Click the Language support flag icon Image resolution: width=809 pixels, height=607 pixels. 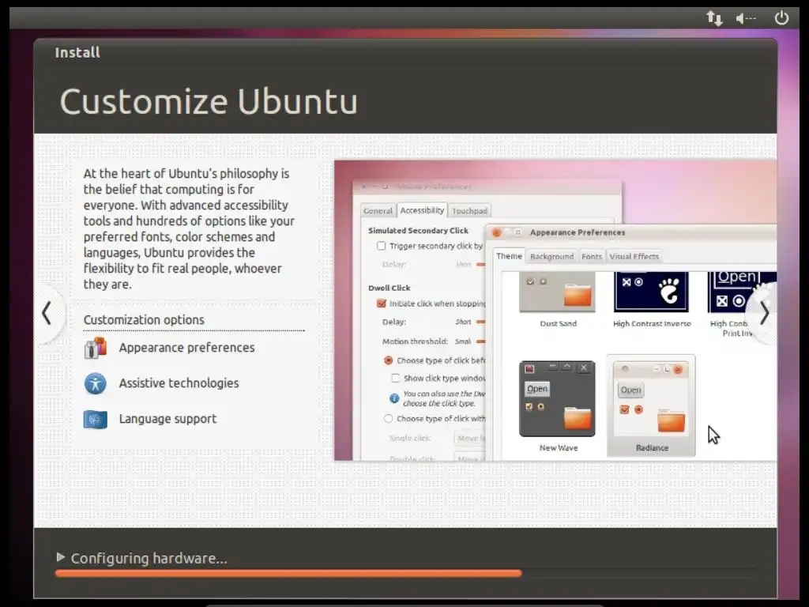coord(96,419)
